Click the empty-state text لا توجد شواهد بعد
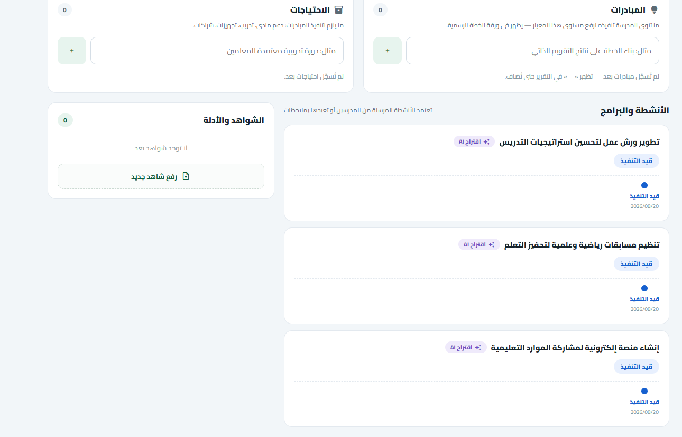The width and height of the screenshot is (682, 437). tap(161, 148)
